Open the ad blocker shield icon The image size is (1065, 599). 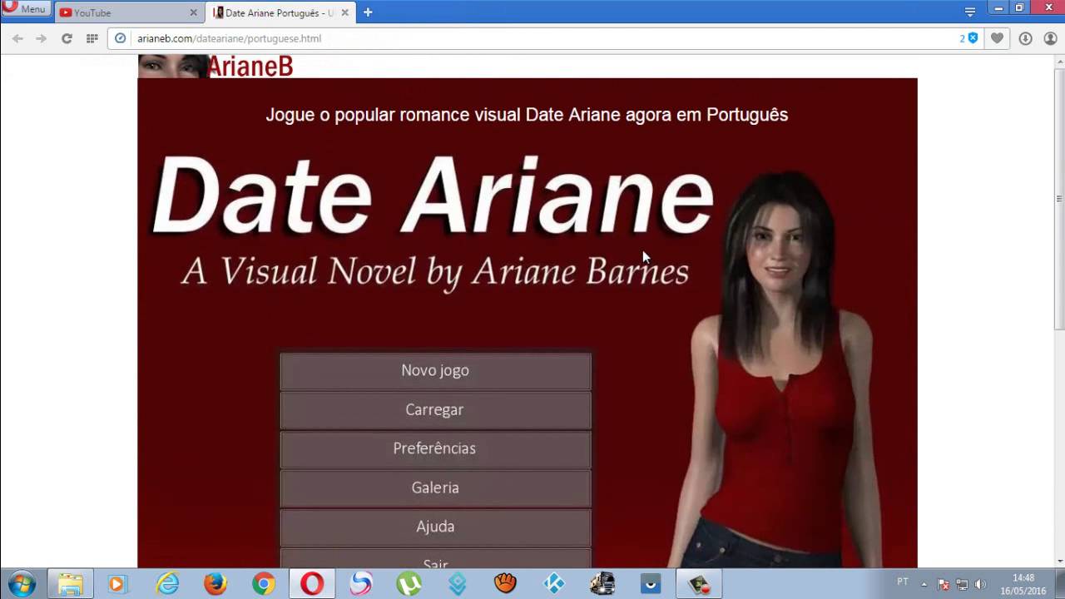click(x=973, y=38)
